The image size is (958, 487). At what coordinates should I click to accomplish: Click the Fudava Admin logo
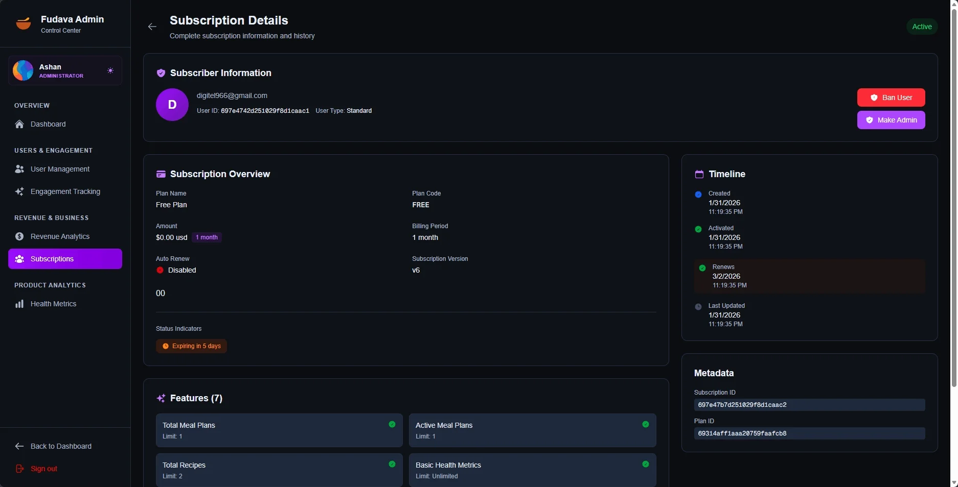point(24,22)
